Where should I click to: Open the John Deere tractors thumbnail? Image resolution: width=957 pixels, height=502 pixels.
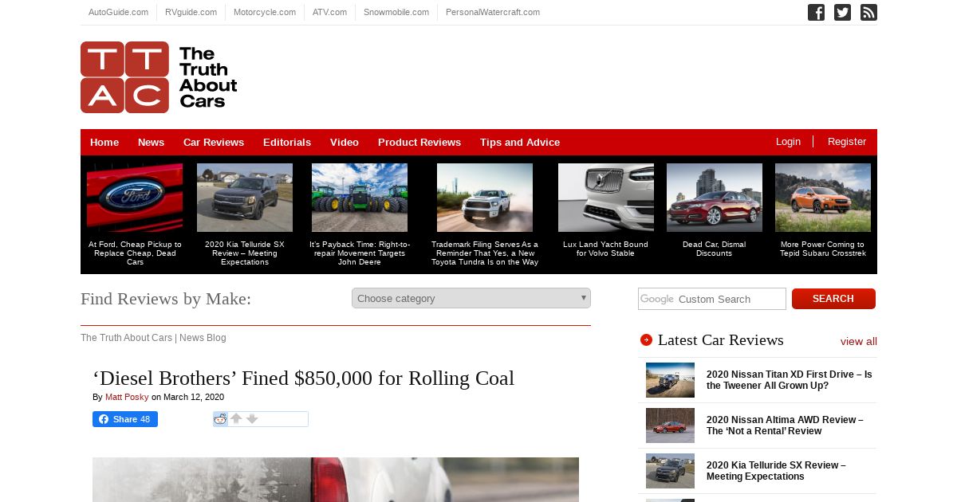pos(360,198)
